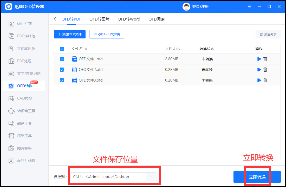This screenshot has height=187, width=286.
Task: Open 压缩工具 in the sidebar
Action: pyautogui.click(x=24, y=136)
